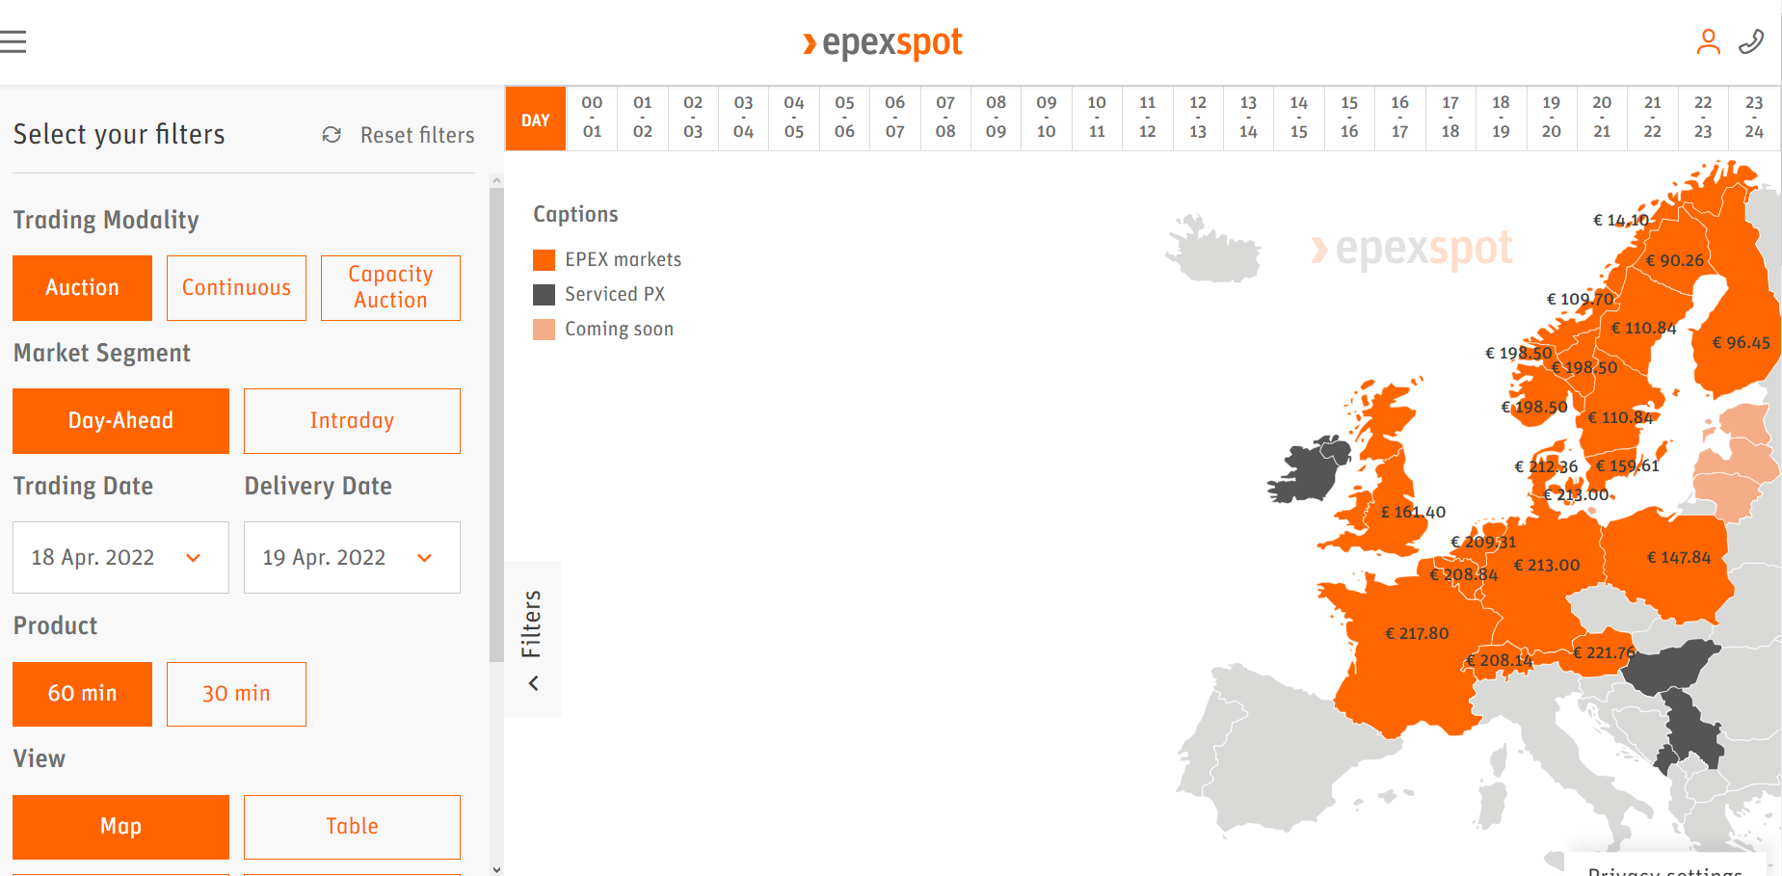Select the 14-15 hour tab

point(1299,118)
